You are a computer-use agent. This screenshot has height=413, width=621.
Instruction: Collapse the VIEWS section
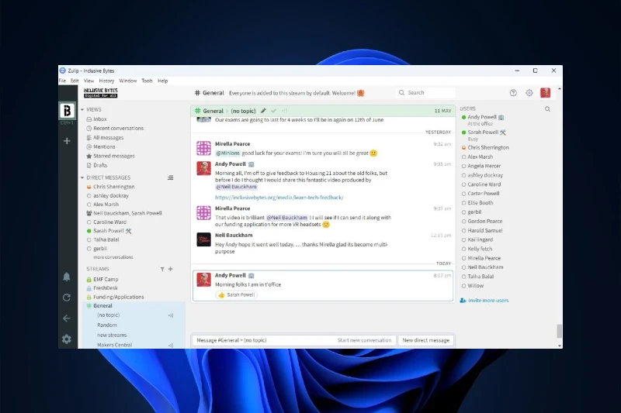coord(82,109)
